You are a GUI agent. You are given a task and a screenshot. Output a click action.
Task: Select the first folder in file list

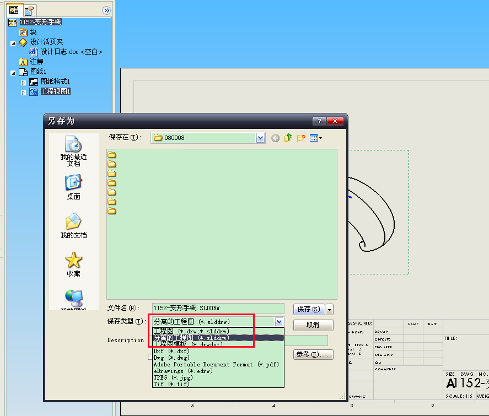[x=112, y=155]
